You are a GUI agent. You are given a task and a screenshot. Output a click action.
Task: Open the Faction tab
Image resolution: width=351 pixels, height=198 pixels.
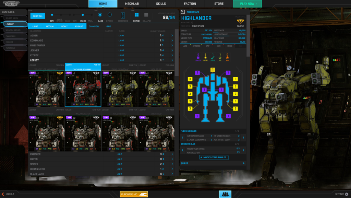coord(190,4)
